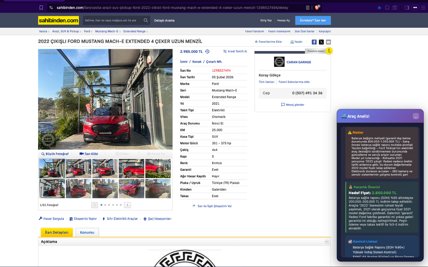Open the main red Mustang photo
The width and height of the screenshot is (428, 267).
105,99
